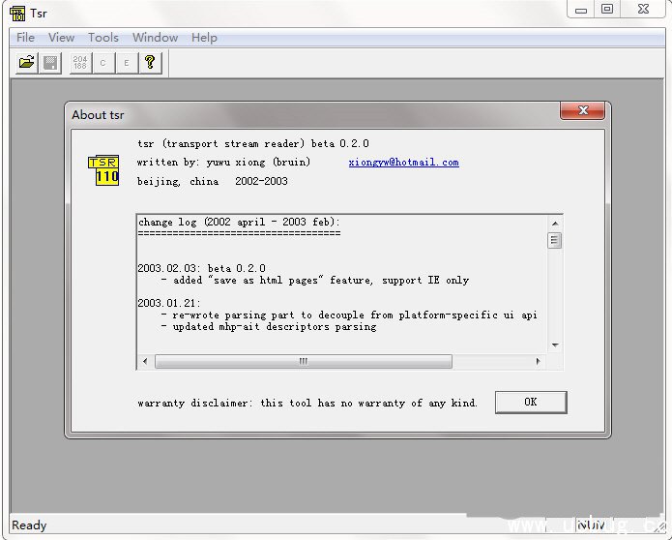This screenshot has height=540, width=672.
Task: Click the Tsr app icon in title bar
Action: tap(16, 13)
